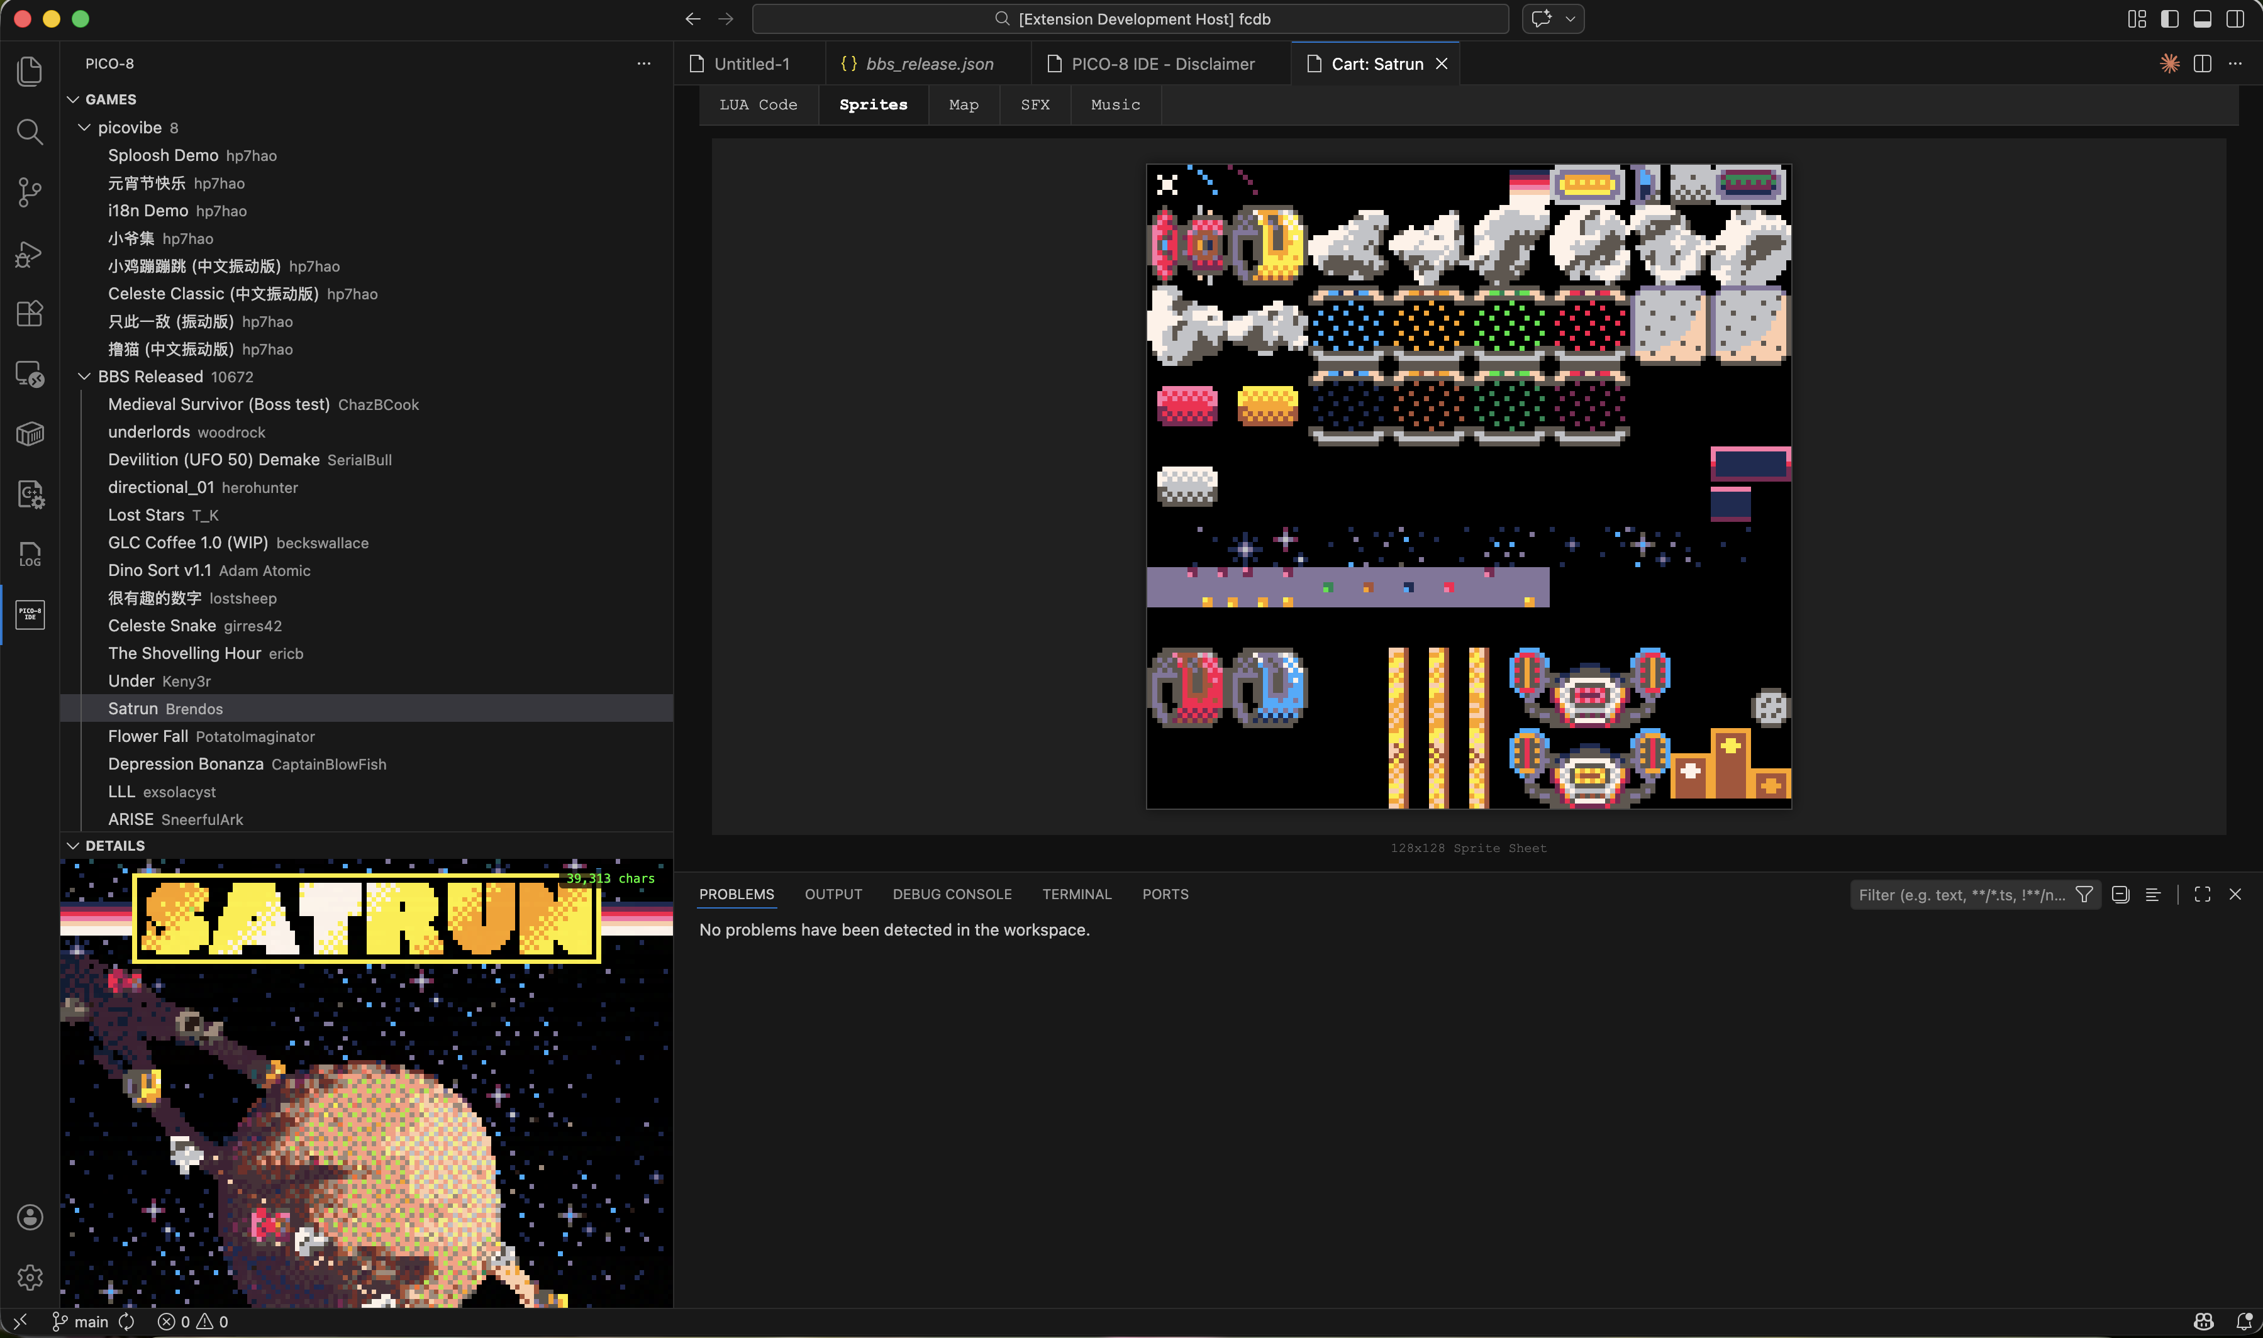Open the Run and Debug view
Viewport: 2263px width, 1338px height.
point(30,254)
